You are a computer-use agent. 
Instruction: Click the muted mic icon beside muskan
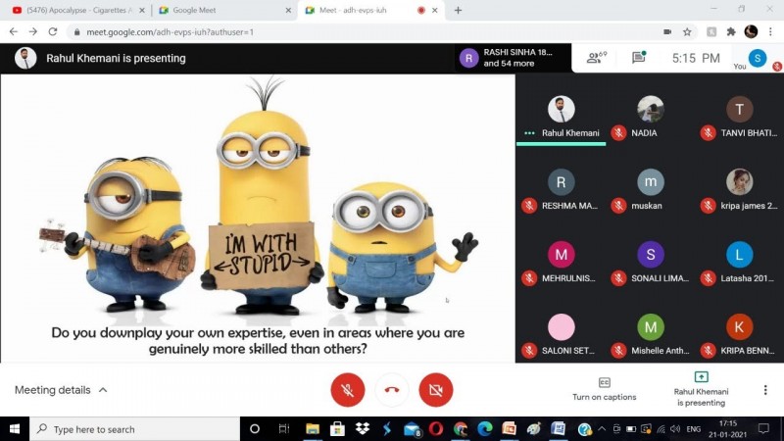coord(618,206)
